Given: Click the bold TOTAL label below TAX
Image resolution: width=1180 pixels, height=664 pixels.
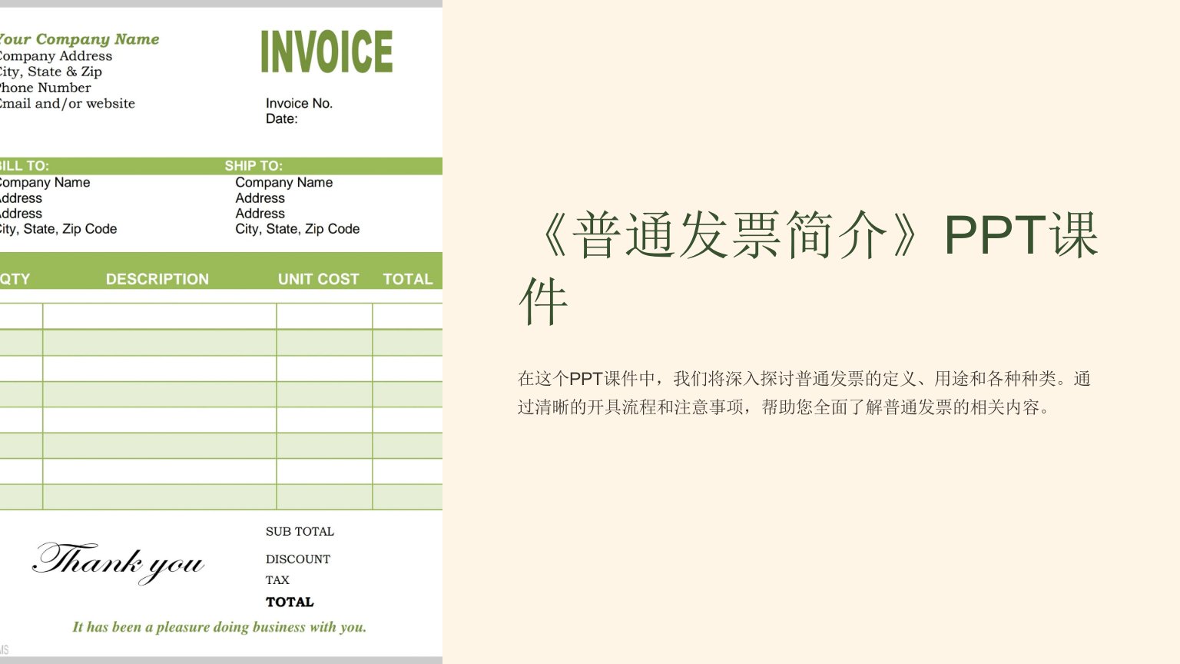Looking at the screenshot, I should pos(290,602).
